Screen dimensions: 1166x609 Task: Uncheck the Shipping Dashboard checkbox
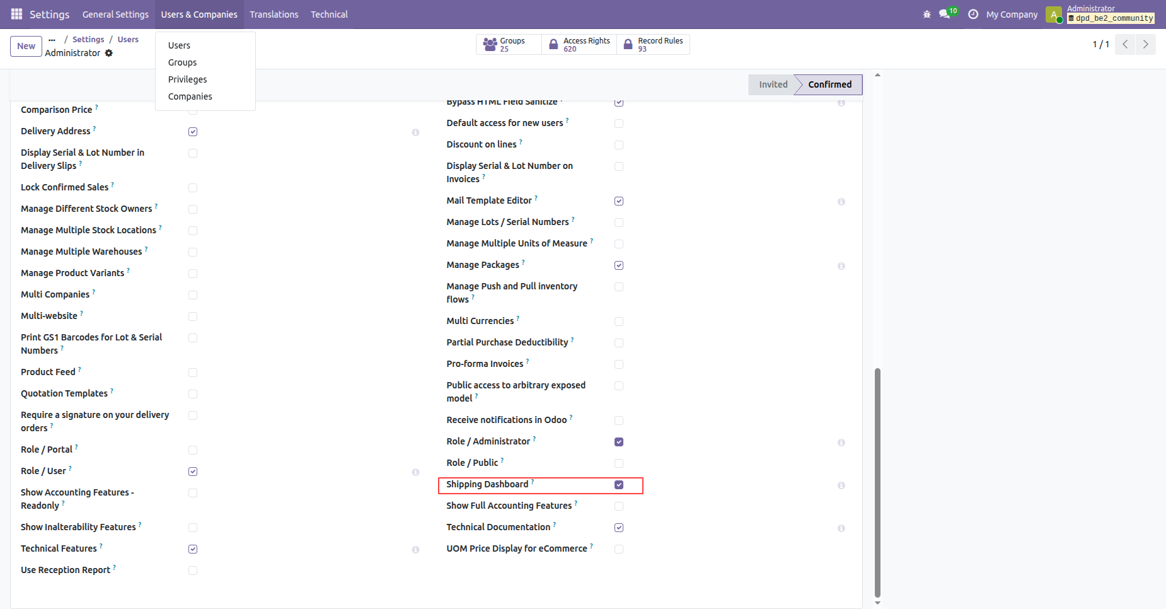[619, 485]
